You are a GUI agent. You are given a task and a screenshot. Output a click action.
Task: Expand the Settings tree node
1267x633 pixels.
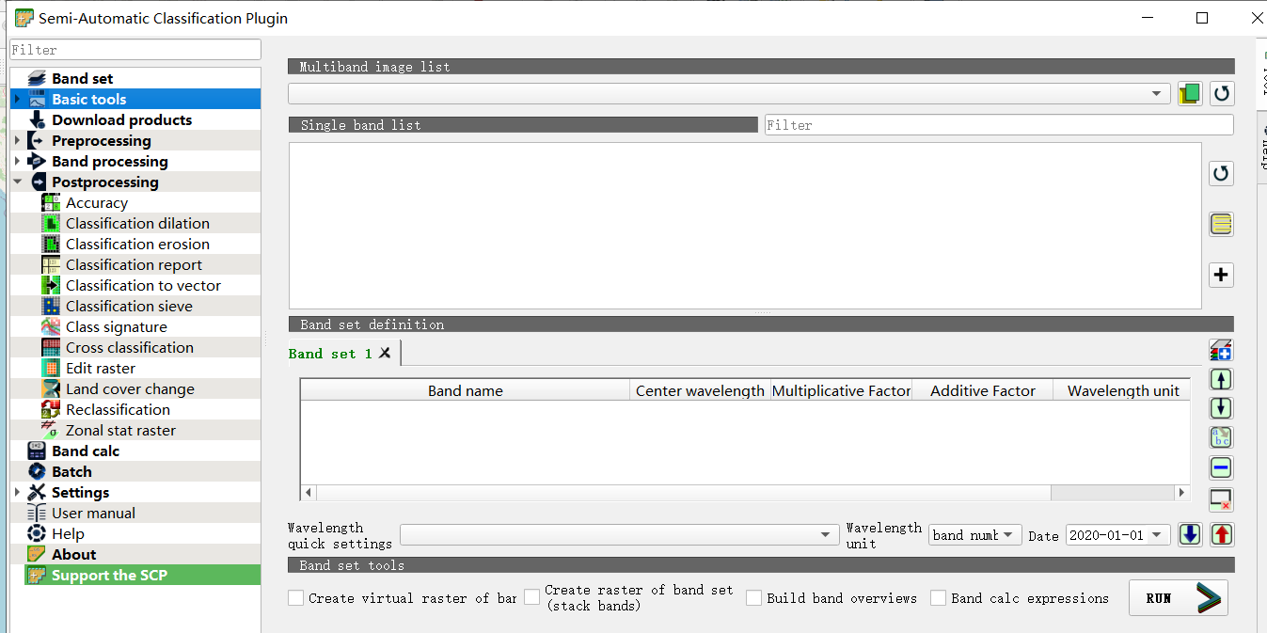[x=17, y=492]
